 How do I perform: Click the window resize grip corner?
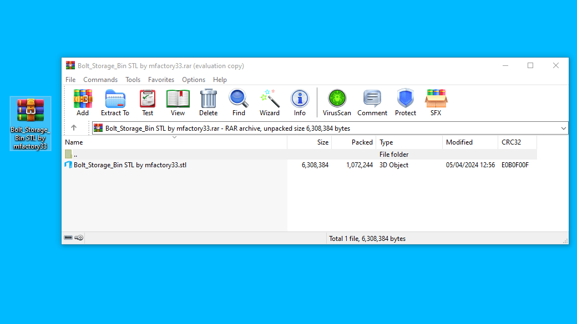pos(565,241)
